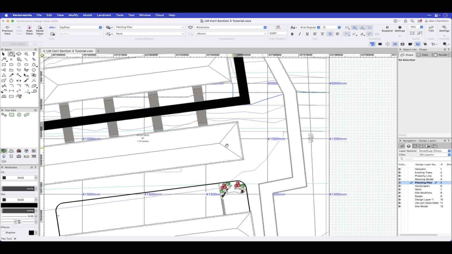Open the Wireframe render mode dropdown

click(231, 27)
